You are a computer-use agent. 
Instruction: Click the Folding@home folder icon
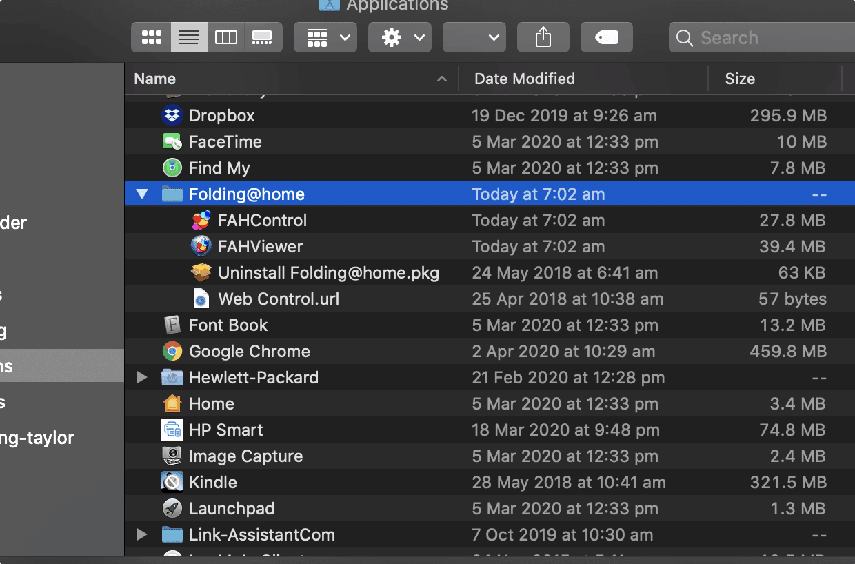pyautogui.click(x=172, y=194)
